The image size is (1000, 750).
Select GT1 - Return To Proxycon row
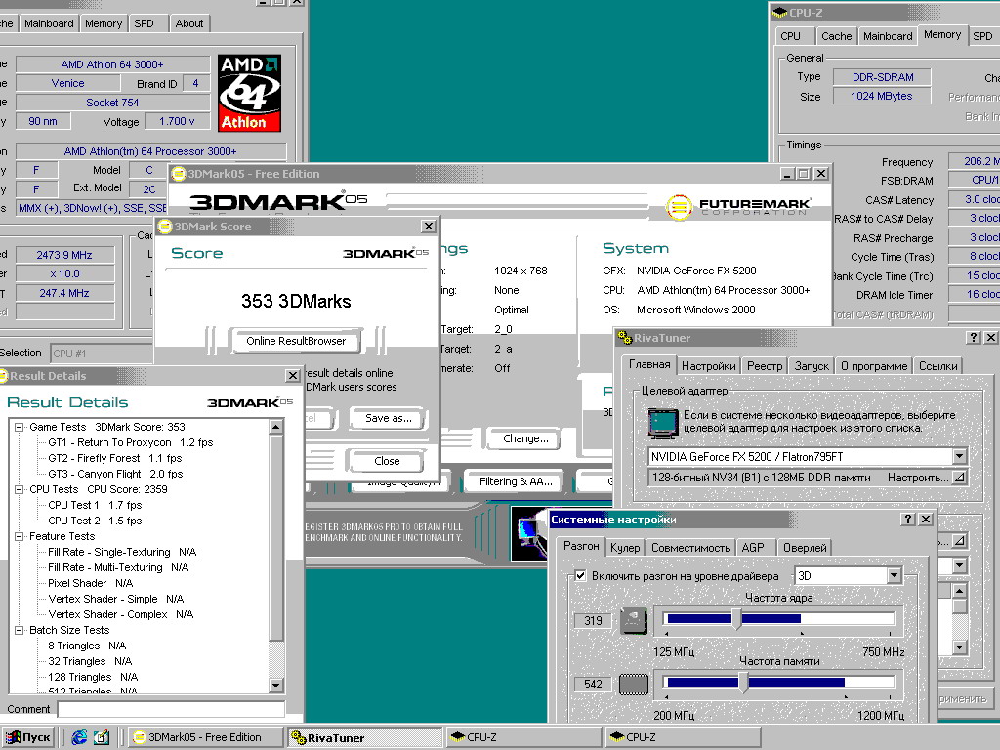coord(131,442)
